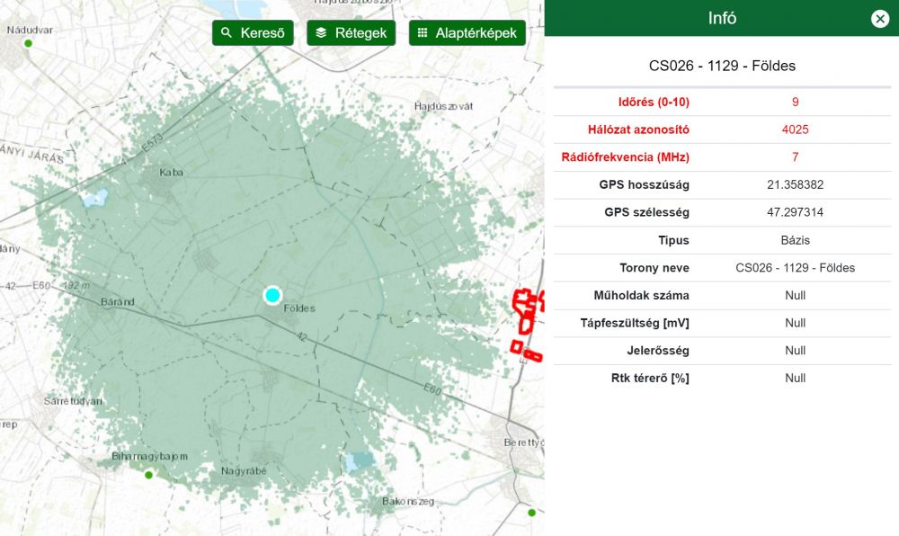Click the 'Időrés (0-10)' label
The image size is (899, 536).
click(x=654, y=102)
